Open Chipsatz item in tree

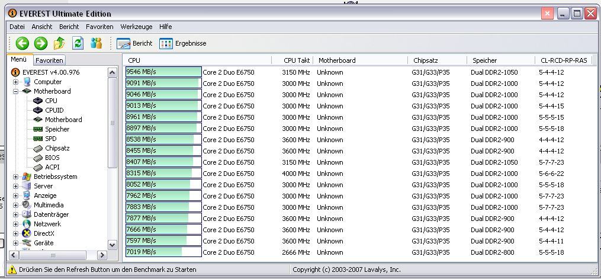tap(57, 148)
